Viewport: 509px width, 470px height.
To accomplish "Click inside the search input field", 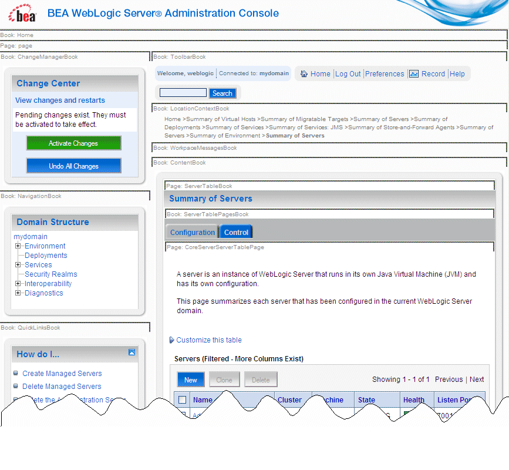I will pyautogui.click(x=183, y=92).
